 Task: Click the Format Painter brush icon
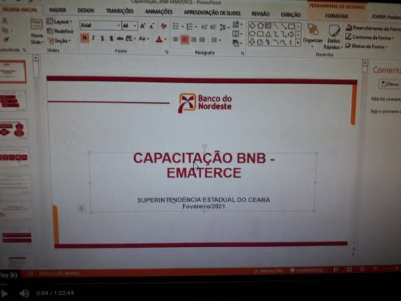[x=5, y=39]
